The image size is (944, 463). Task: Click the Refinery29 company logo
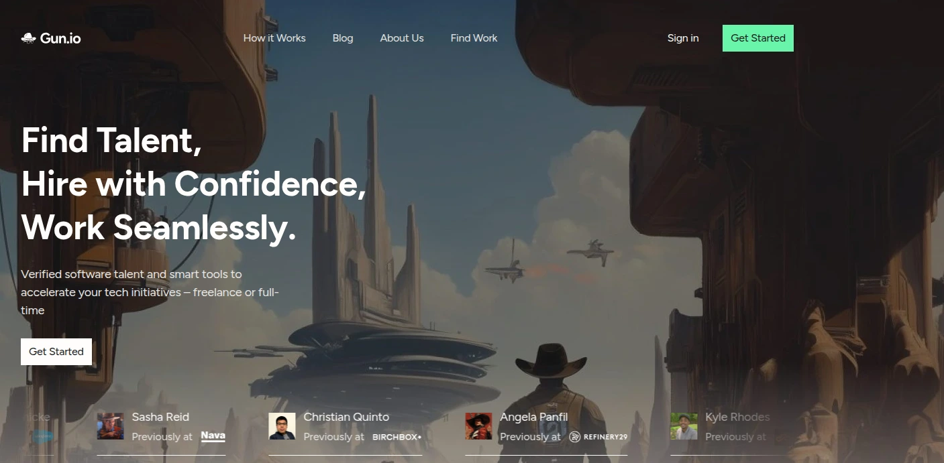tap(598, 437)
